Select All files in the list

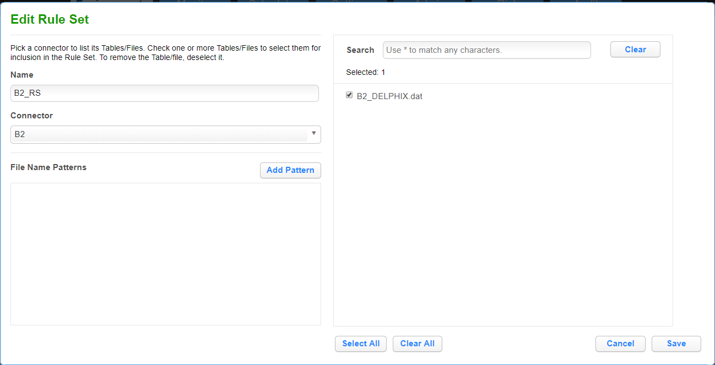(361, 344)
